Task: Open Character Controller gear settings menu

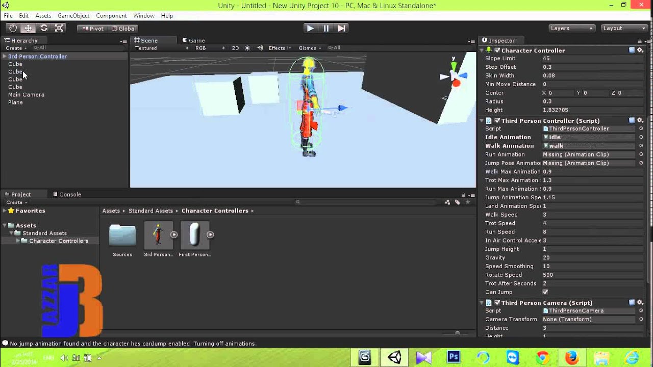Action: (x=640, y=50)
